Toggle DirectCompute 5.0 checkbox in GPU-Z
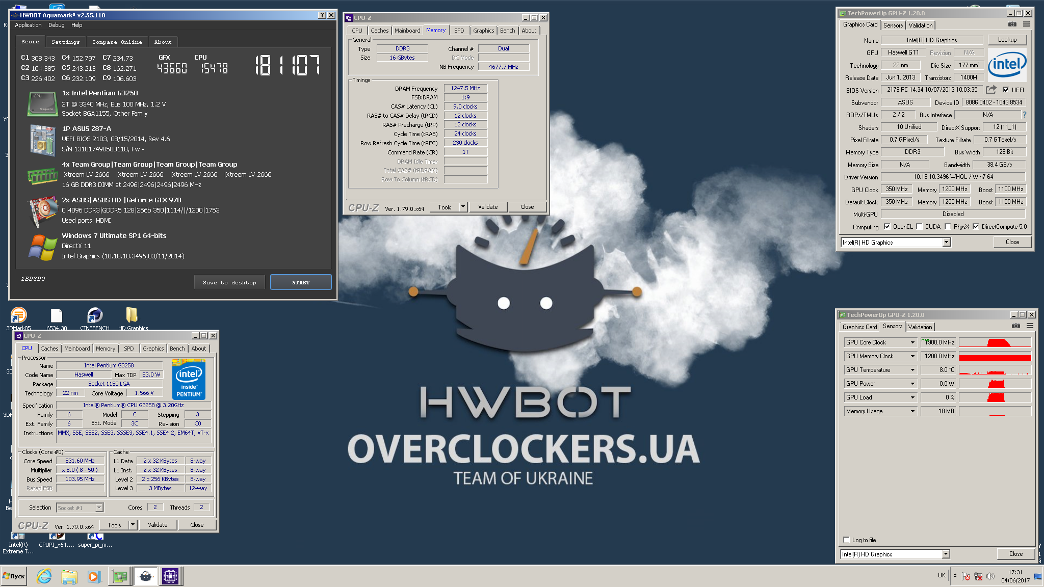 (976, 227)
